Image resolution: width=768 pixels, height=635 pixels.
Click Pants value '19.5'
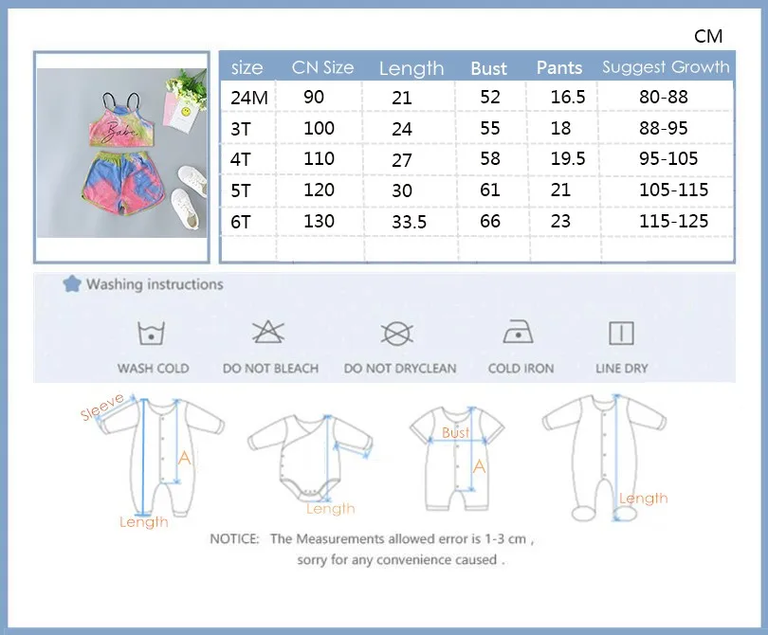tap(568, 158)
